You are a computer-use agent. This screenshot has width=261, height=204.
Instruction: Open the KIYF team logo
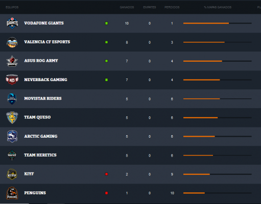[x=12, y=174]
